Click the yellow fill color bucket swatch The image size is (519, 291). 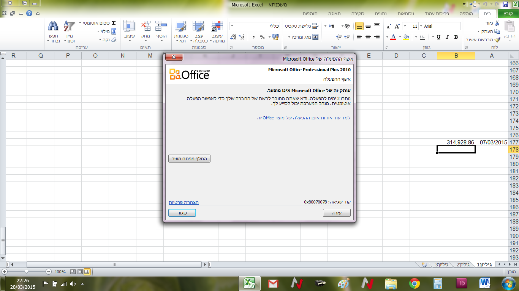click(x=406, y=37)
